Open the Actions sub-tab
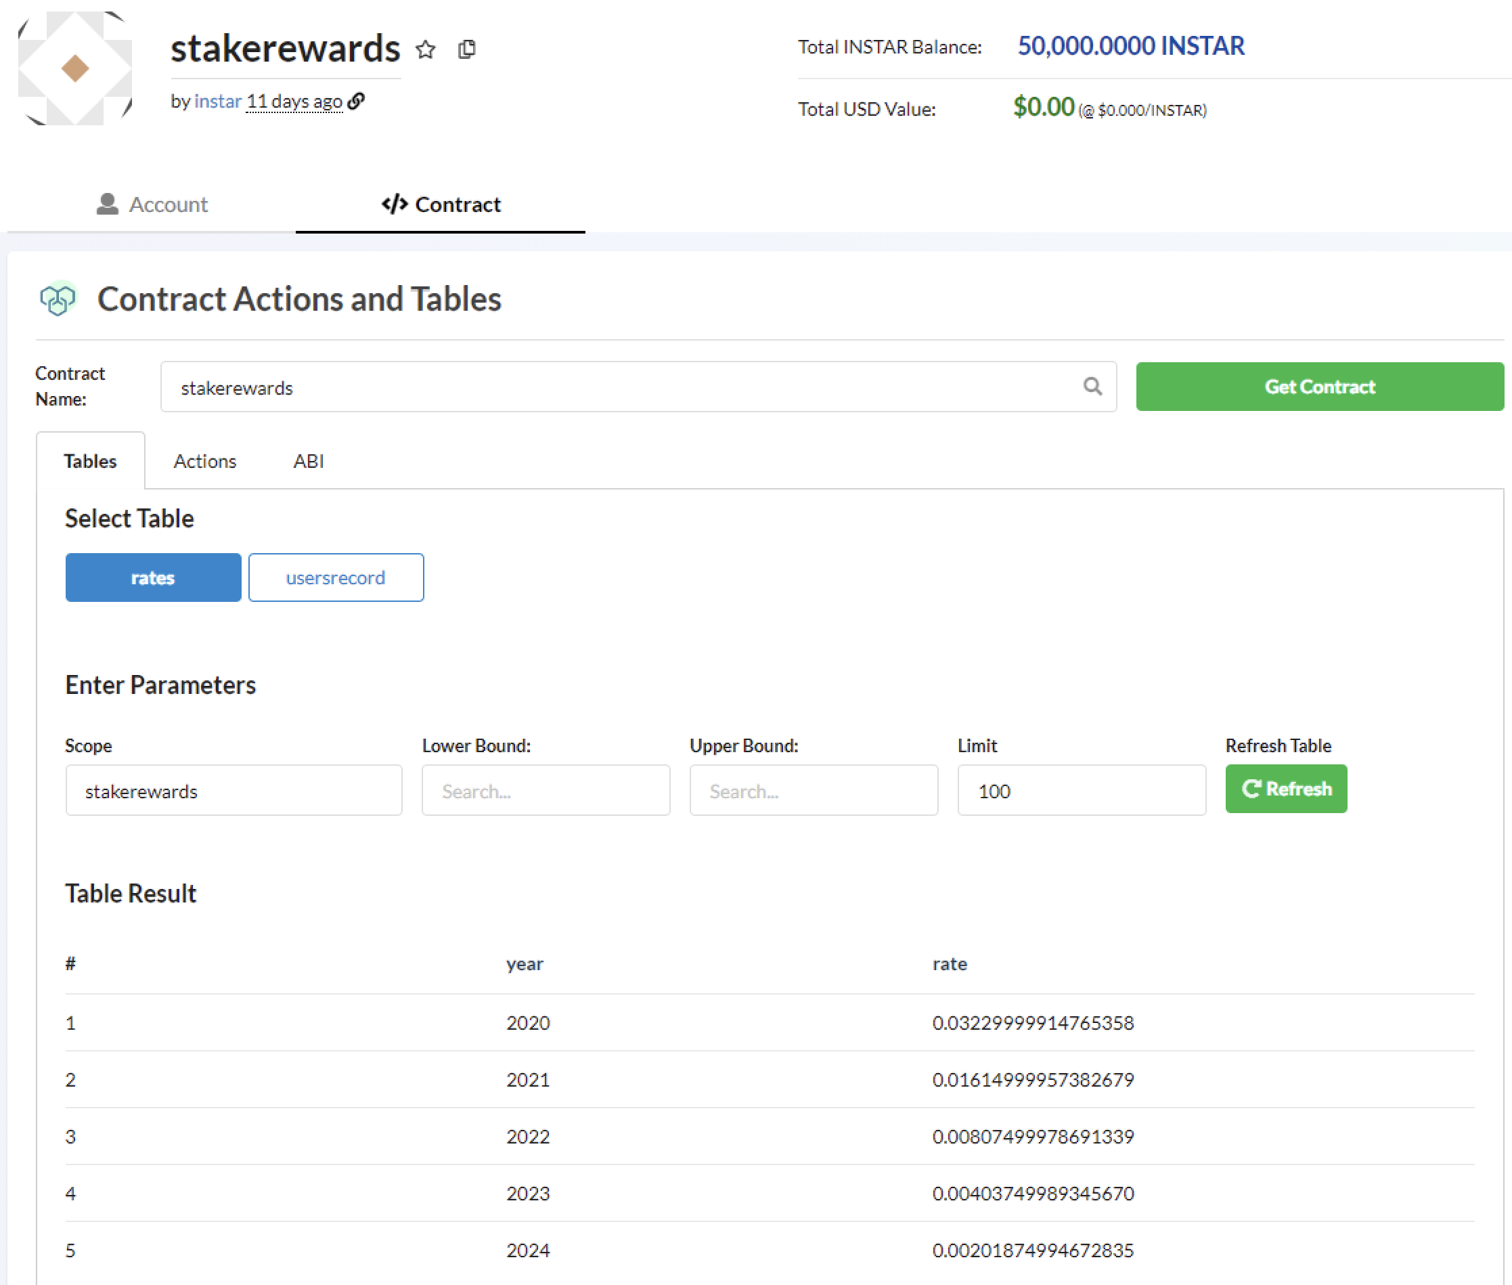The width and height of the screenshot is (1512, 1285). [204, 461]
